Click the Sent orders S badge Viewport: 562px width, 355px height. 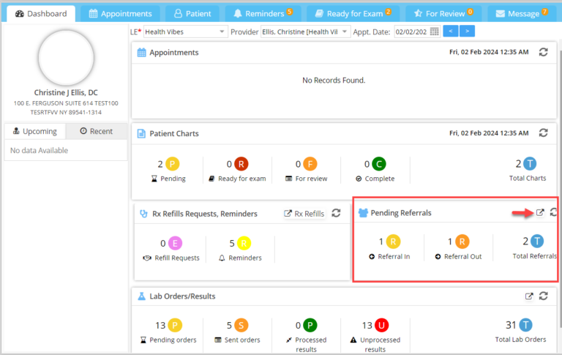241,325
